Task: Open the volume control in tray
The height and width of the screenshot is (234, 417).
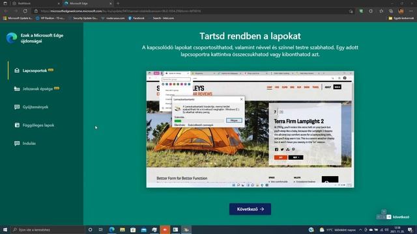Action: coord(386,229)
